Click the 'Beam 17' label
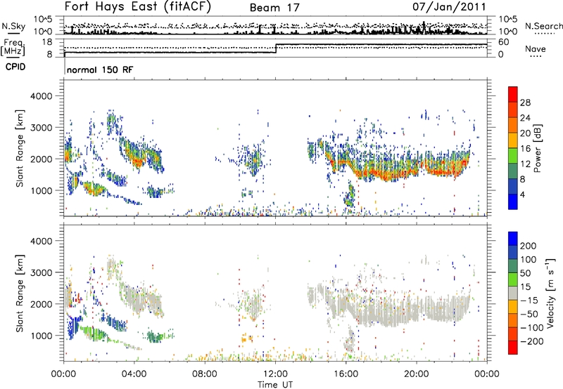The width and height of the screenshot is (563, 389). pos(274,8)
